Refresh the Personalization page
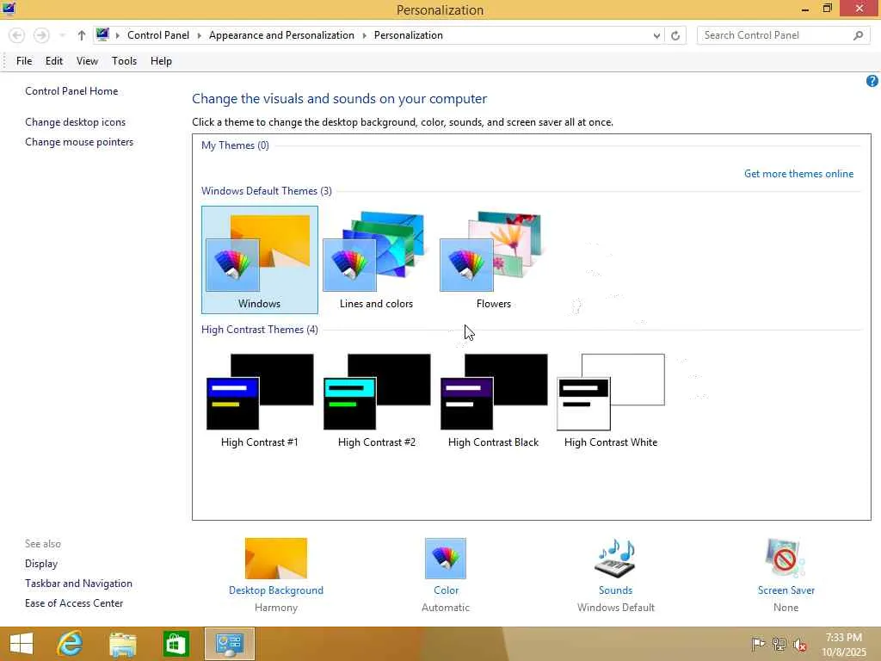 tap(675, 35)
